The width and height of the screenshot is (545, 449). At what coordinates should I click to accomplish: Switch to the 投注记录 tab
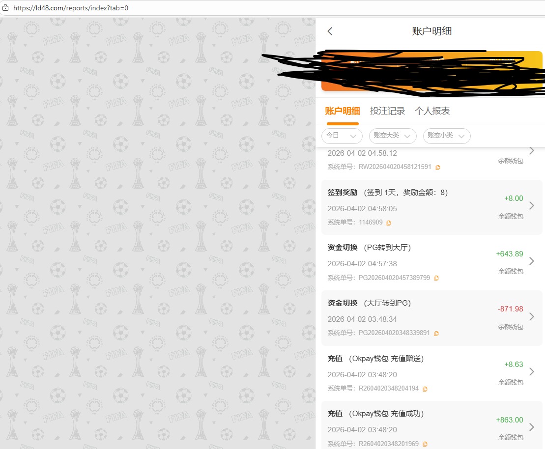pyautogui.click(x=387, y=111)
